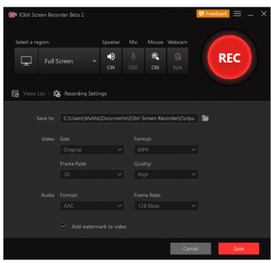This screenshot has width=271, height=263.
Task: Open the Video Format MP4 dropdown
Action: pyautogui.click(x=166, y=149)
